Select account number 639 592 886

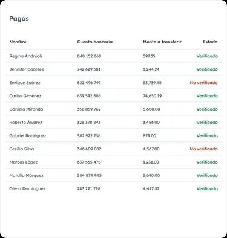pos(89,96)
